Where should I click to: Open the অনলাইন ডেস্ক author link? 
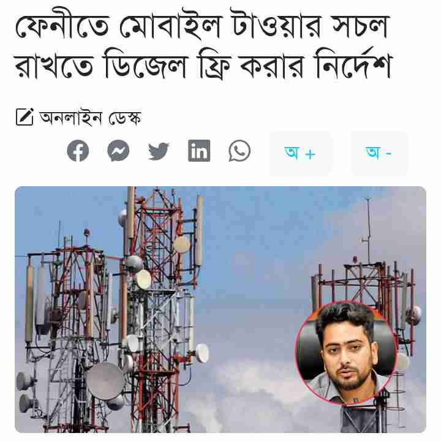(x=90, y=118)
